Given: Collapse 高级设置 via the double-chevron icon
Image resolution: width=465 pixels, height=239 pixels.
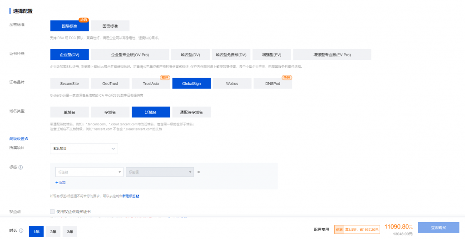Looking at the screenshot, I should pos(26,138).
